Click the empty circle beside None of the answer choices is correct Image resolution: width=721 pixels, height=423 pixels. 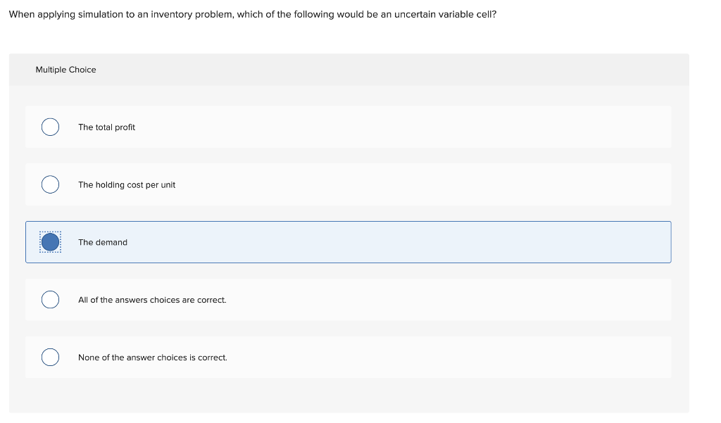pyautogui.click(x=50, y=357)
